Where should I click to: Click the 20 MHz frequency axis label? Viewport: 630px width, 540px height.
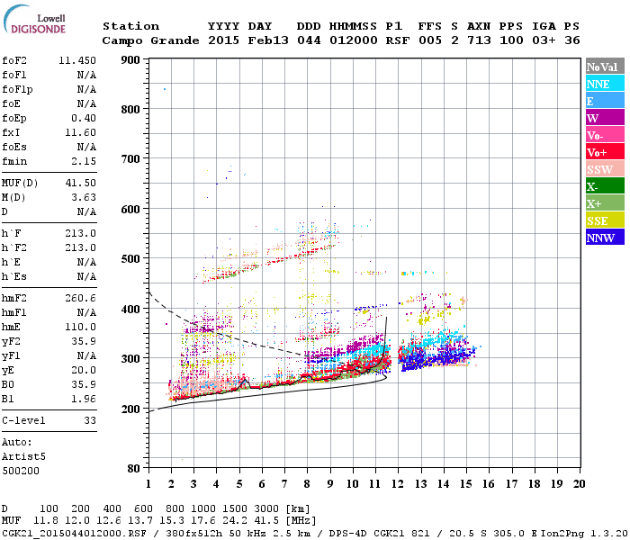tap(579, 484)
